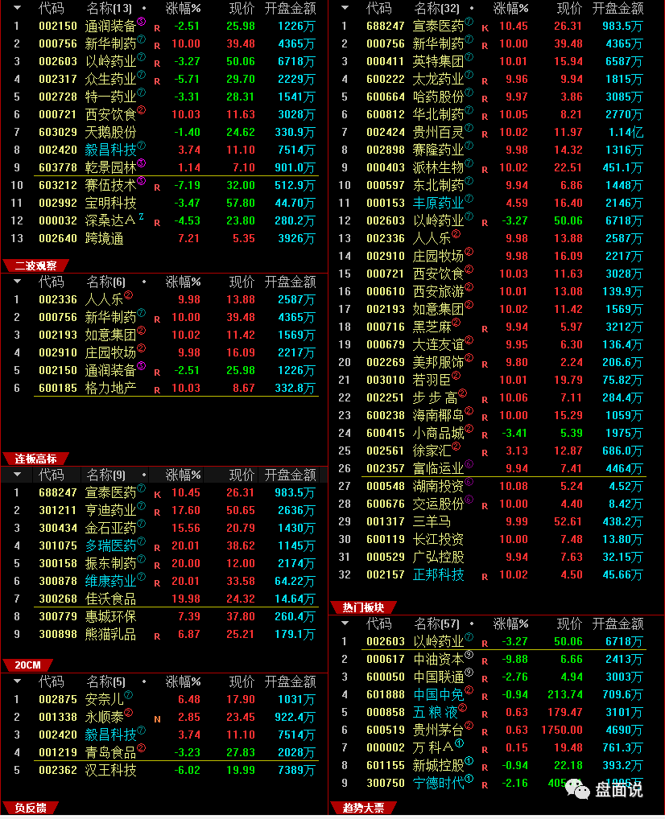Click the circled badge next to 金石亚药
This screenshot has height=819, width=665.
click(141, 524)
